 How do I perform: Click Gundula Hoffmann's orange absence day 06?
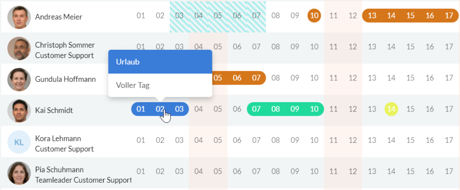pyautogui.click(x=237, y=78)
